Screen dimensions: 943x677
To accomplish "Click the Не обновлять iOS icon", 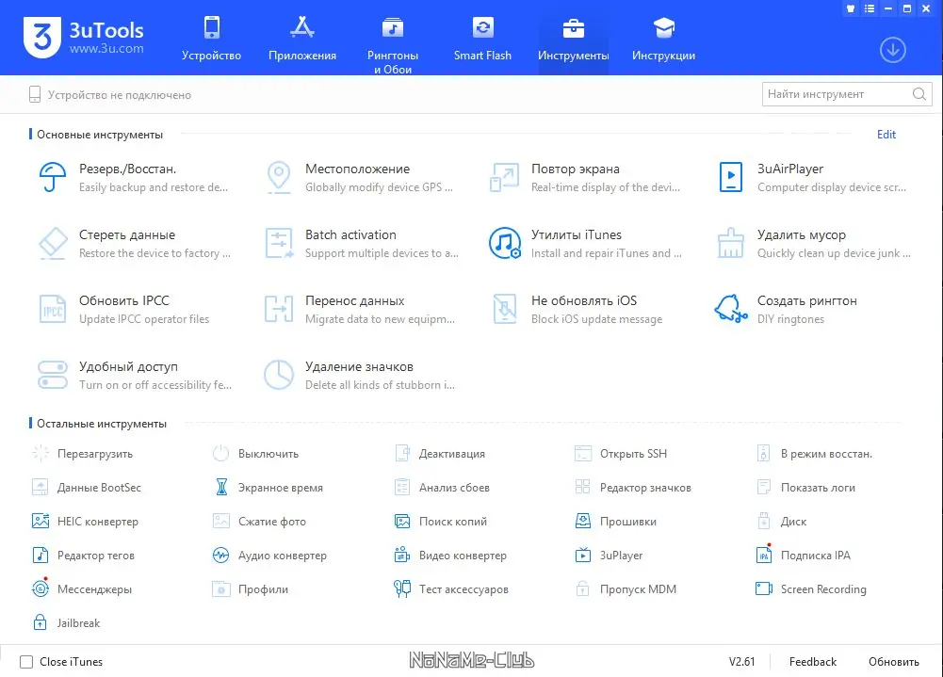I will [x=505, y=309].
